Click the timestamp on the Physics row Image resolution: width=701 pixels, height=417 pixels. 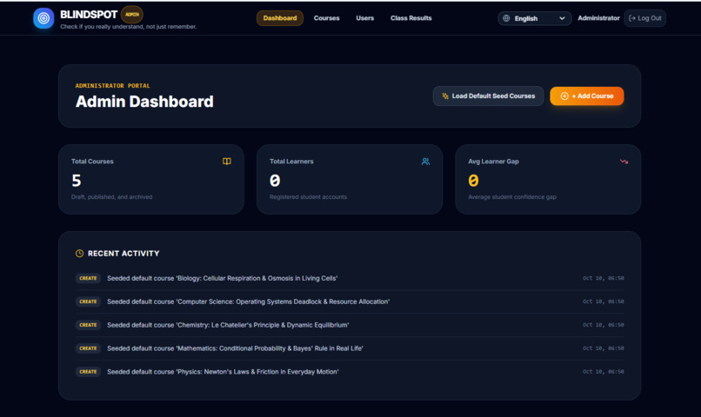[603, 372]
